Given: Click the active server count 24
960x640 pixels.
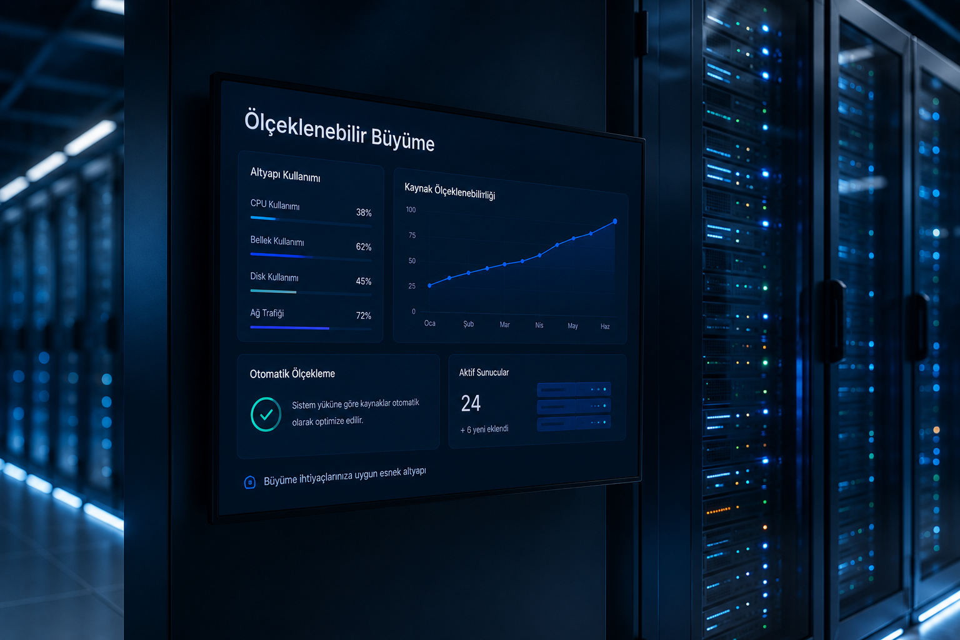Looking at the screenshot, I should coord(471,403).
